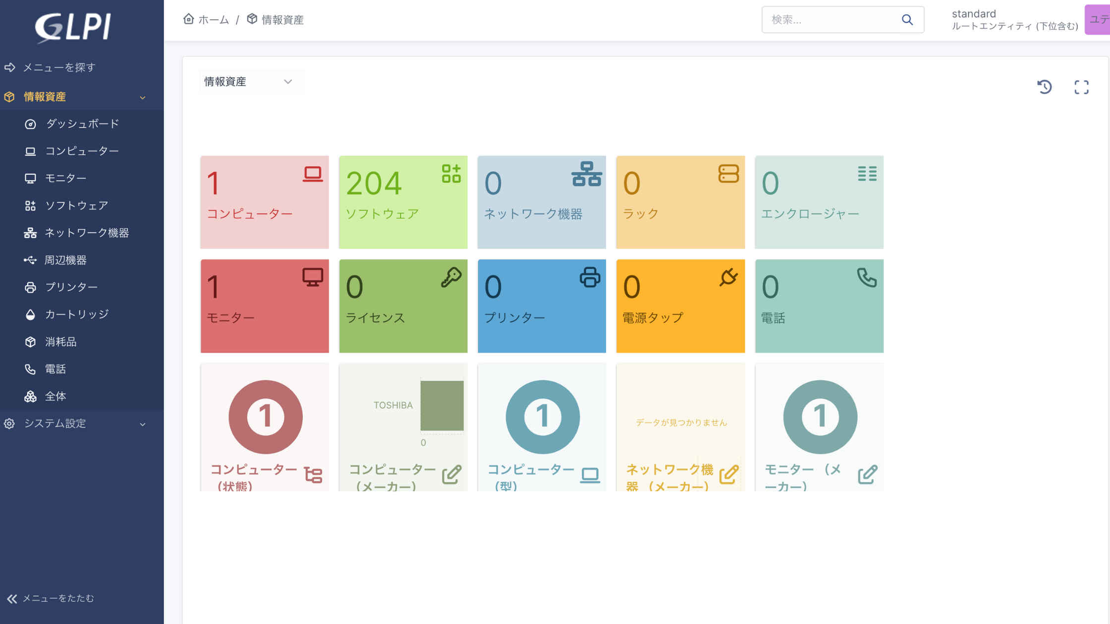This screenshot has height=624, width=1110.
Task: Click key icon on ライセンス card
Action: 451,277
